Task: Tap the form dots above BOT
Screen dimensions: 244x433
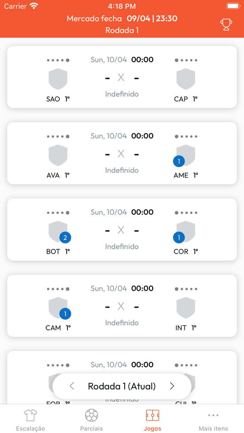Action: (58, 213)
